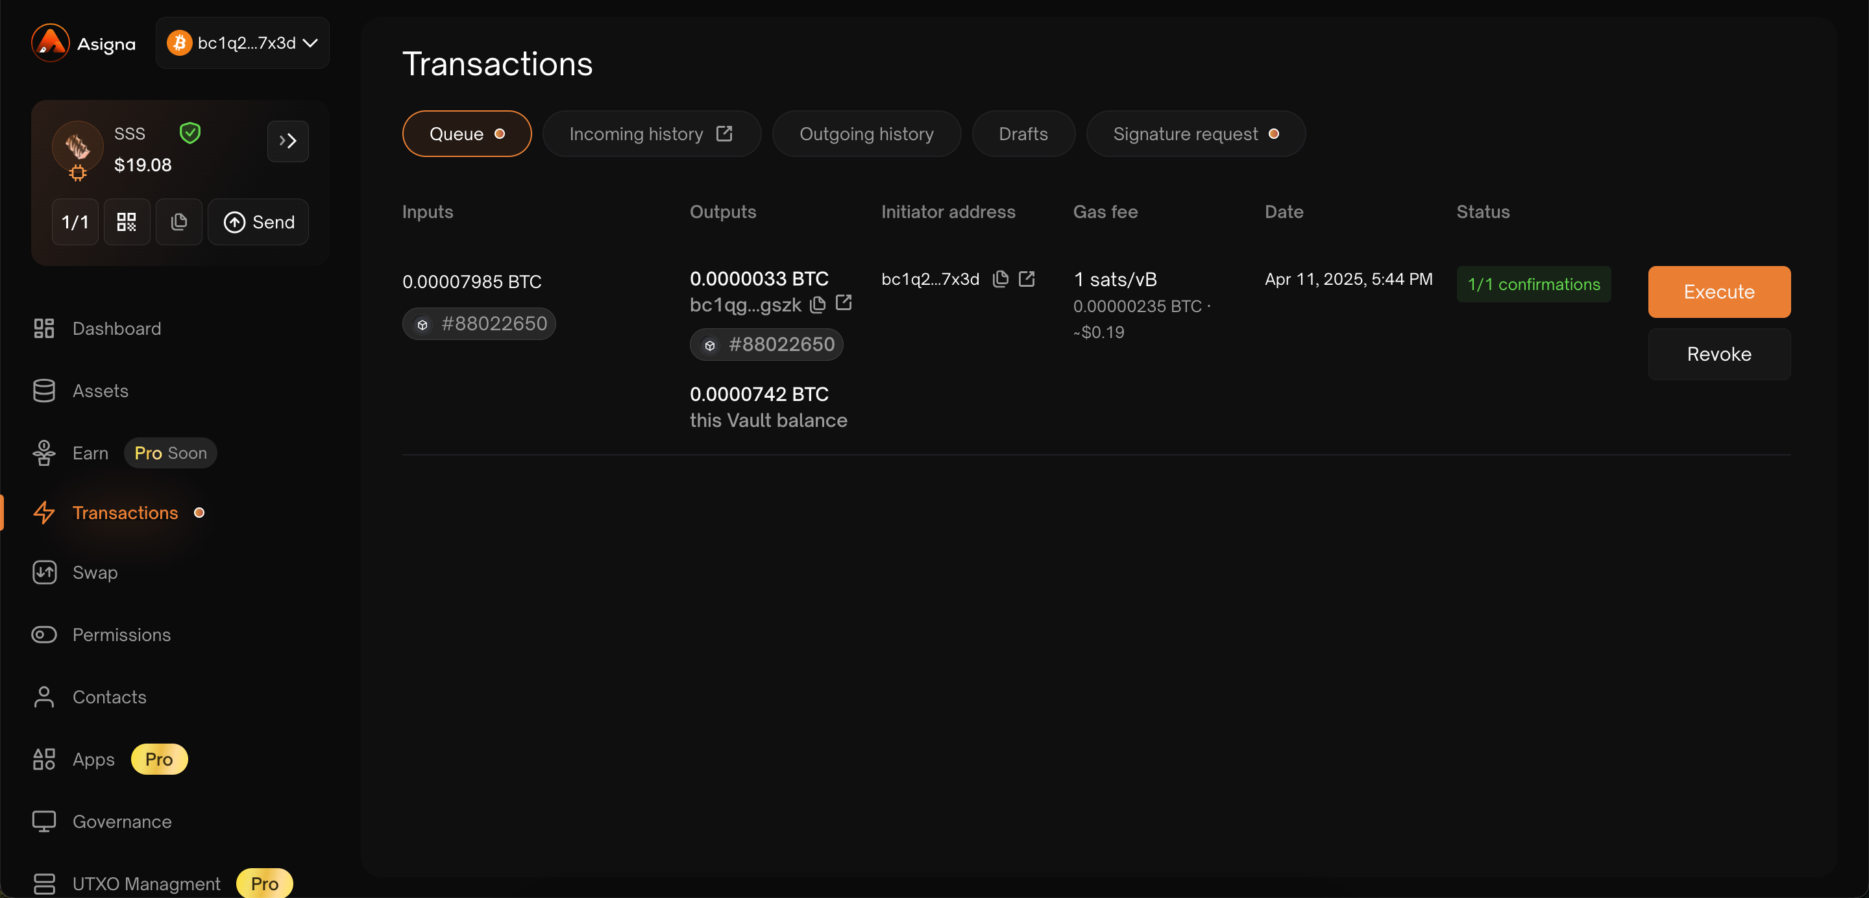
Task: Copy the initiator address bc1q2...7x3d
Action: click(x=1000, y=279)
